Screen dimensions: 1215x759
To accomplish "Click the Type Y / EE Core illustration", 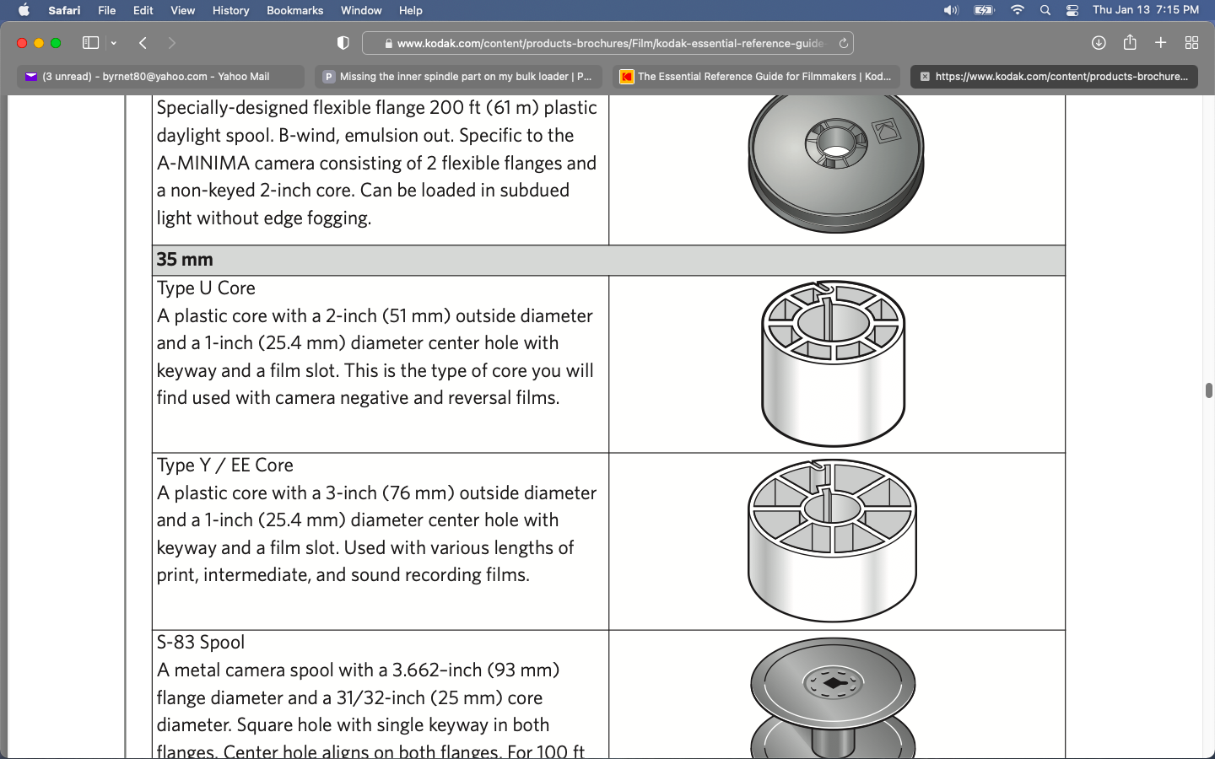I will coord(832,541).
